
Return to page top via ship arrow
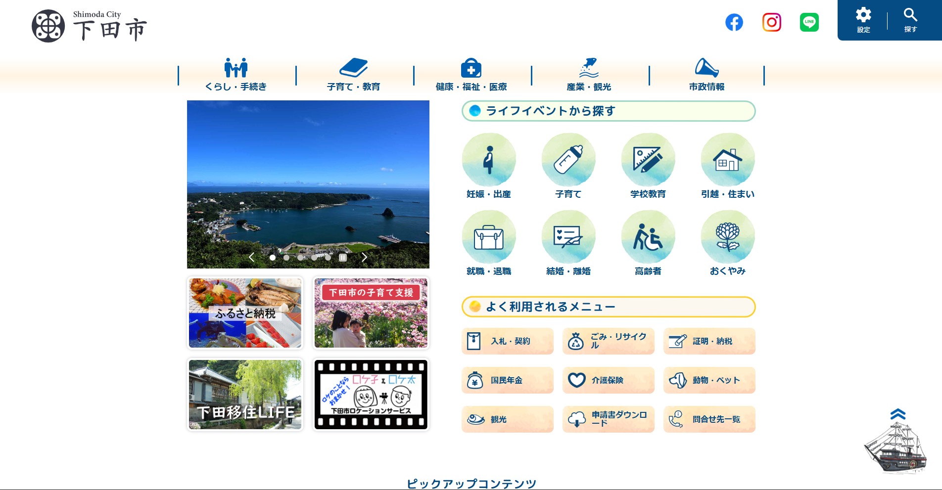tap(896, 441)
